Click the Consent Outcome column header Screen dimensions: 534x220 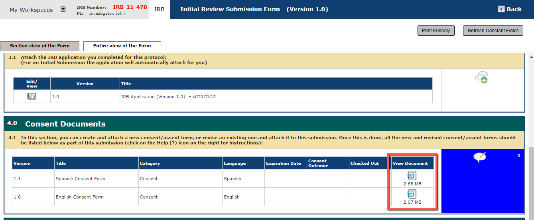328,163
